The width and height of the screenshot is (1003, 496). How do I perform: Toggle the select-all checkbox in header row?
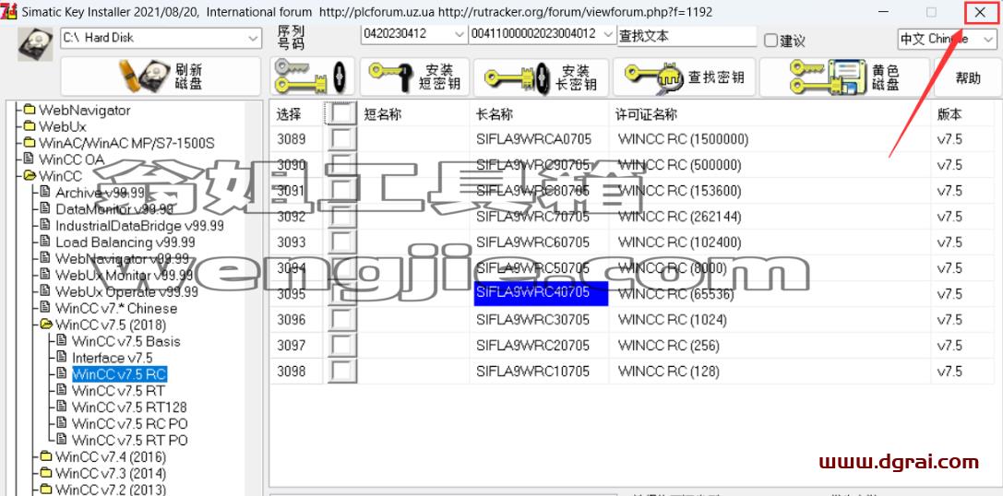pos(341,114)
